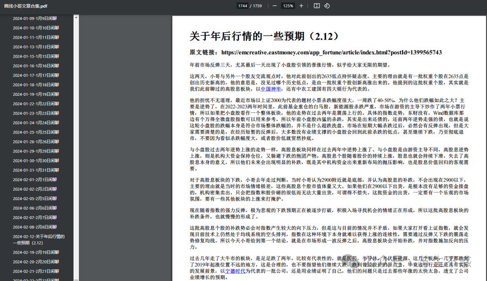Select bookmark 2024-01-26-1月26日闲聊
Image resolution: width=487 pixels, height=281 pixels.
tap(36, 142)
